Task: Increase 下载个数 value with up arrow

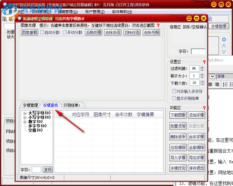Action: (x=202, y=81)
